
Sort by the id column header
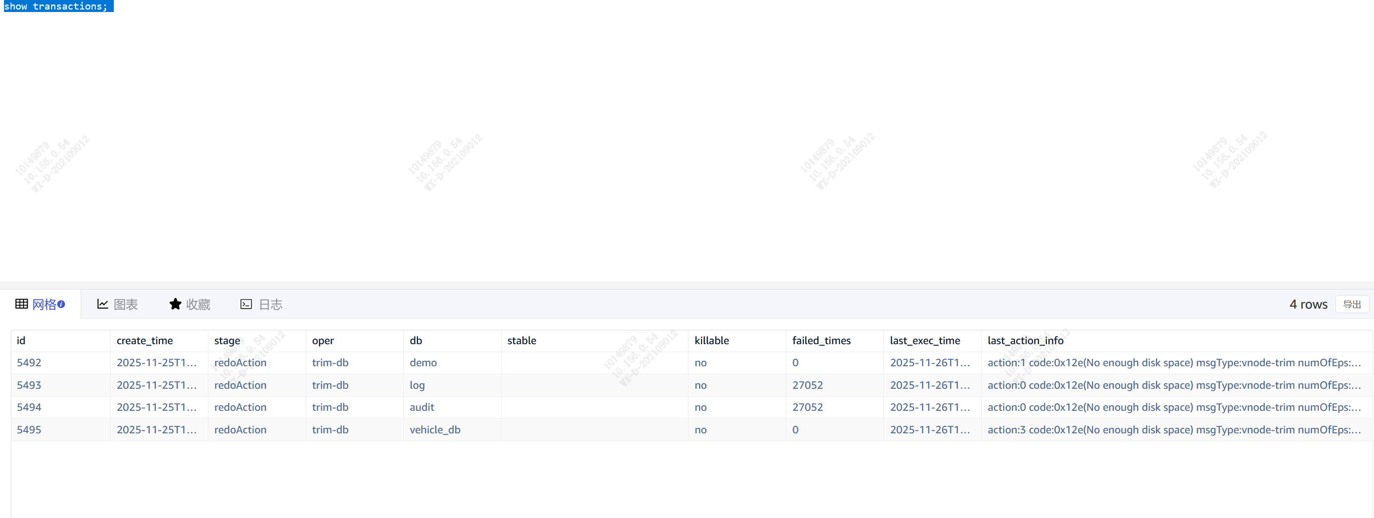[x=22, y=340]
